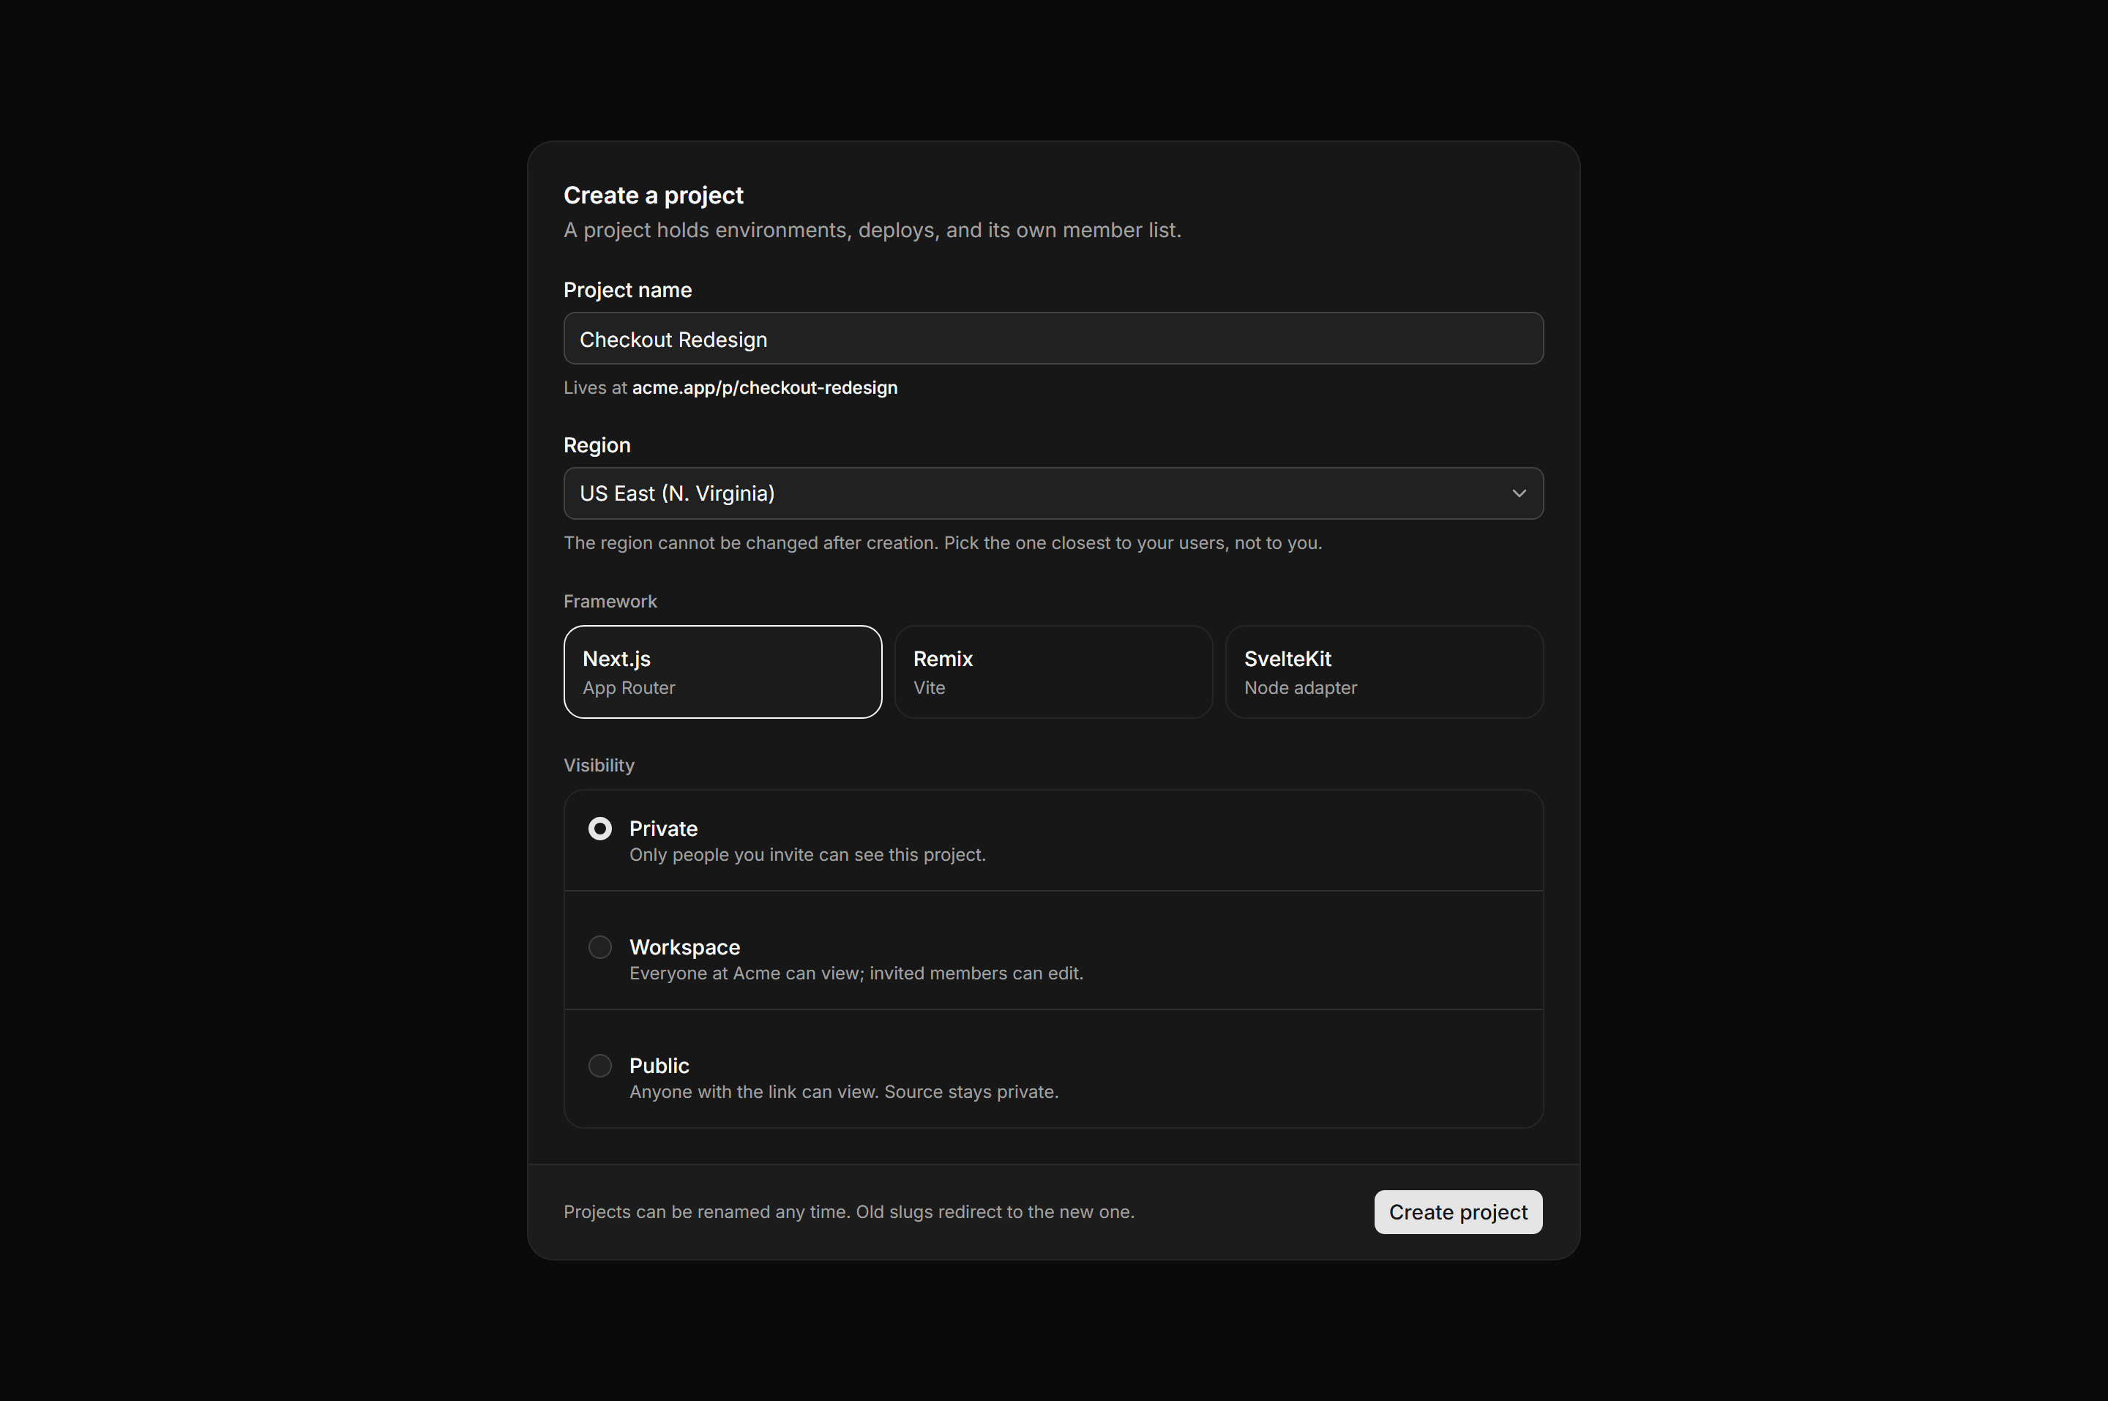The height and width of the screenshot is (1401, 2108).
Task: Click the Create project button
Action: coord(1458,1211)
